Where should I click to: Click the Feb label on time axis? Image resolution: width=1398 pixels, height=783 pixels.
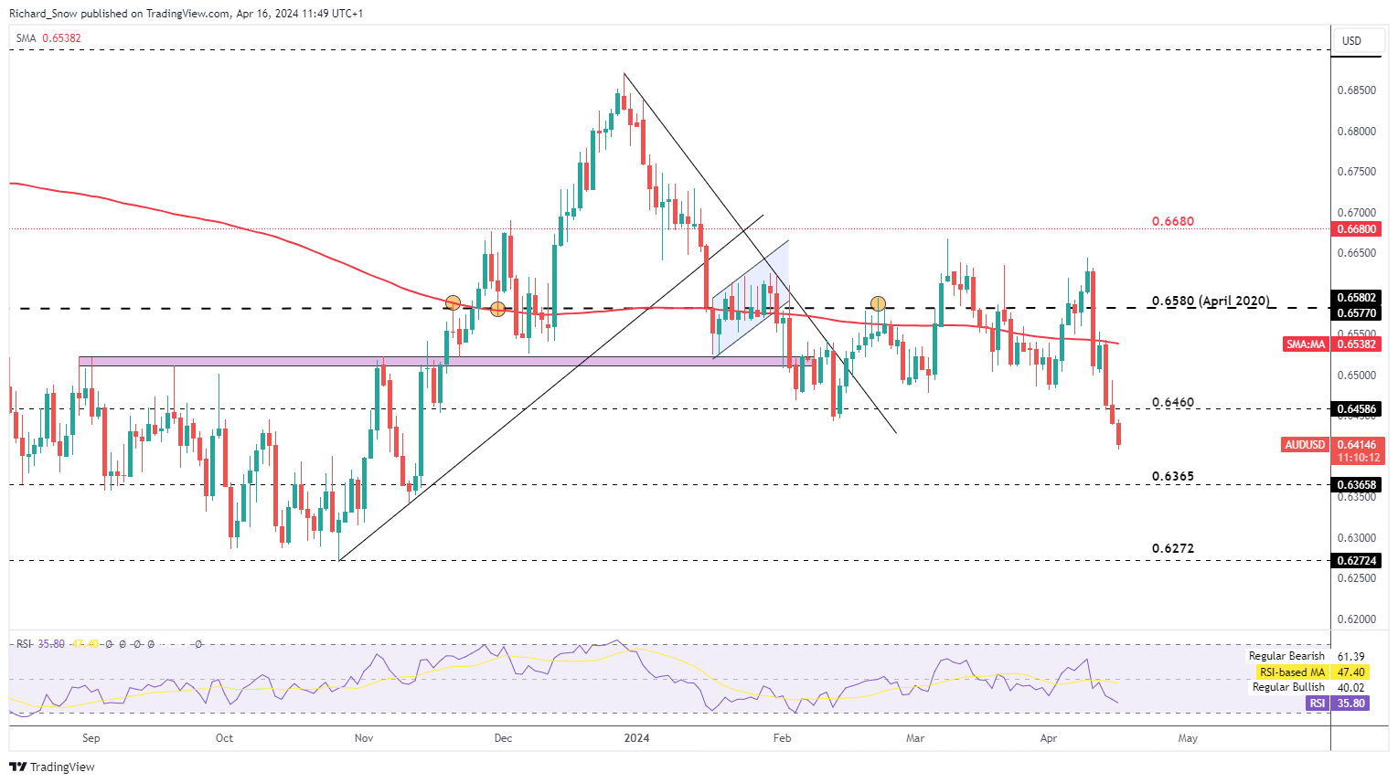pyautogui.click(x=781, y=738)
